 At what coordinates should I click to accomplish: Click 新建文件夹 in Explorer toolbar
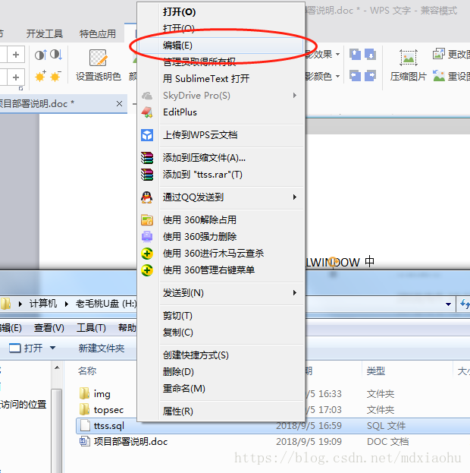tap(102, 348)
